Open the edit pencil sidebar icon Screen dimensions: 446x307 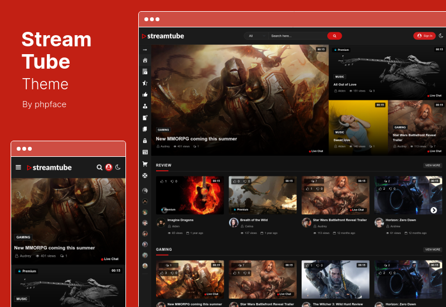click(x=145, y=117)
